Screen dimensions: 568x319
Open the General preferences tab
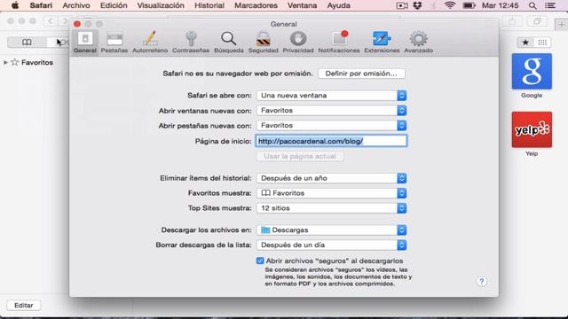pos(85,43)
